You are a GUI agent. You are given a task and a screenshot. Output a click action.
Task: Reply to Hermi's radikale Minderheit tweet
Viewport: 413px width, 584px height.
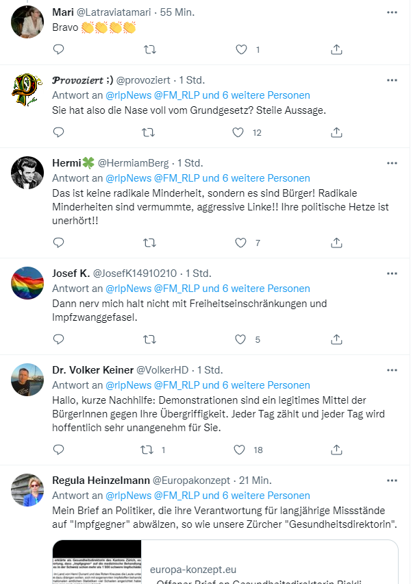pos(59,243)
